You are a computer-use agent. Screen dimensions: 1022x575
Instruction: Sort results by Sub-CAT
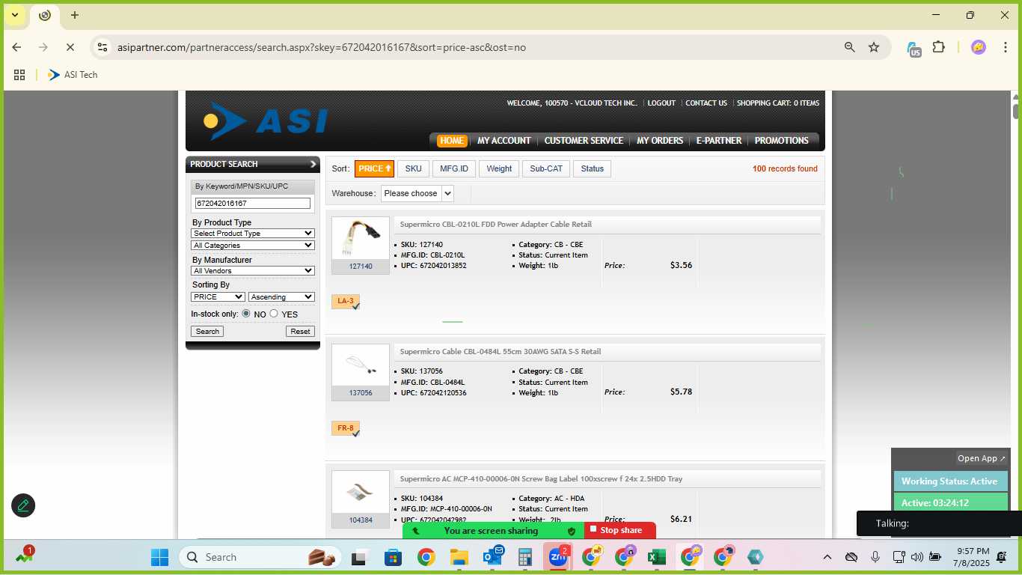[x=546, y=168]
